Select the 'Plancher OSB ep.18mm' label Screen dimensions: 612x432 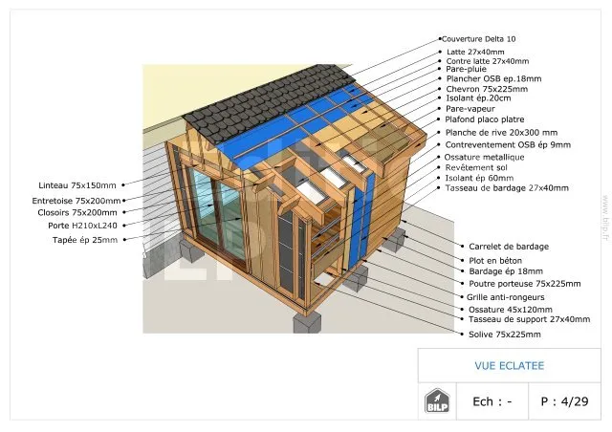coord(493,78)
